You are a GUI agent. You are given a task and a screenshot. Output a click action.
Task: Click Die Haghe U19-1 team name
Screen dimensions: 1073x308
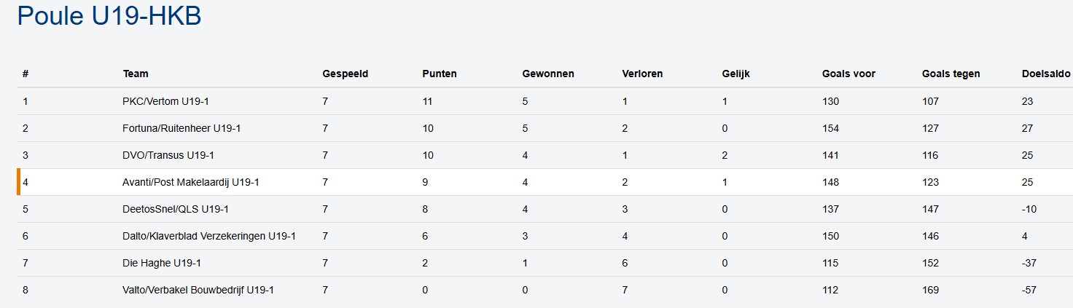click(x=162, y=263)
